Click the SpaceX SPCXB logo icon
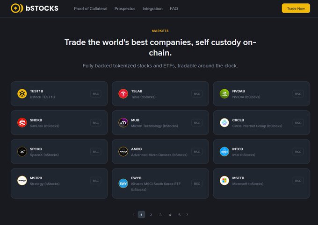The image size is (318, 225). pyautogui.click(x=22, y=152)
